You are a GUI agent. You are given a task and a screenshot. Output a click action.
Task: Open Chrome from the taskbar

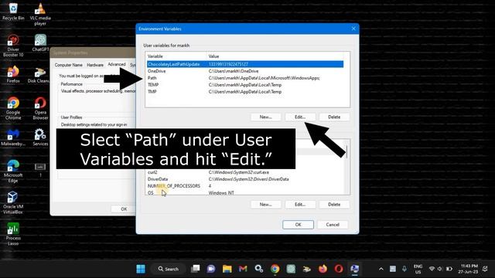275,269
